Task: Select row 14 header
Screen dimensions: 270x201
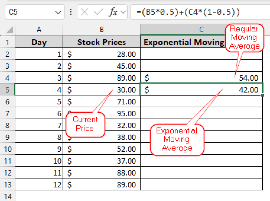Action: point(7,196)
